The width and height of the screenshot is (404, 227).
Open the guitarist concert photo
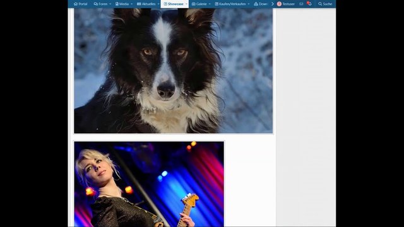click(149, 184)
